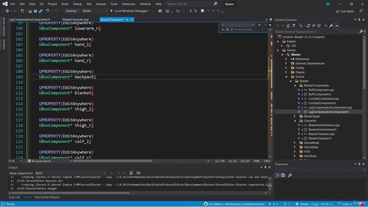
Task: Click the Solution Explorer Home icon
Action: point(288,26)
